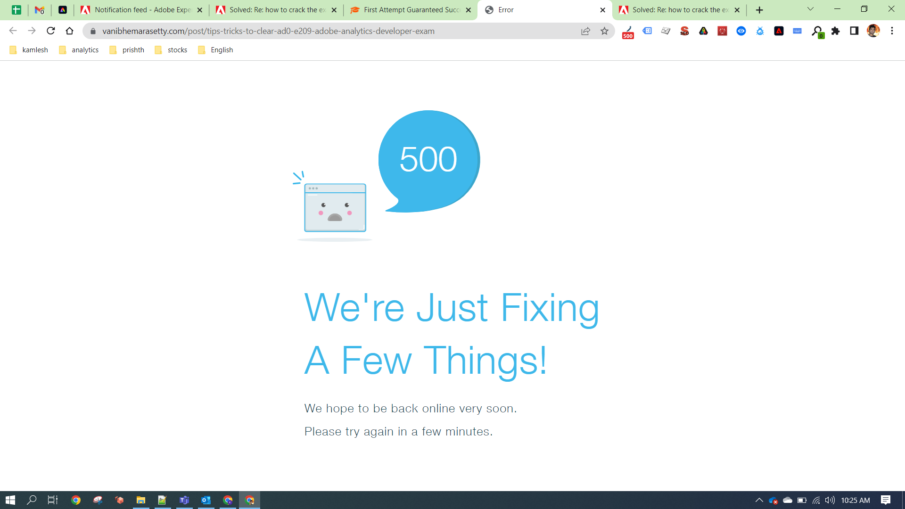
Task: Open the Gmail tab in browser
Action: click(39, 9)
